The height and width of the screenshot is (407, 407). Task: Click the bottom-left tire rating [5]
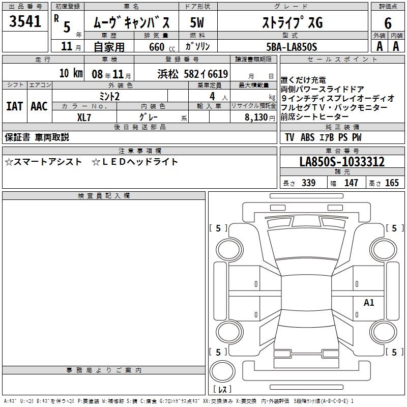(218, 352)
